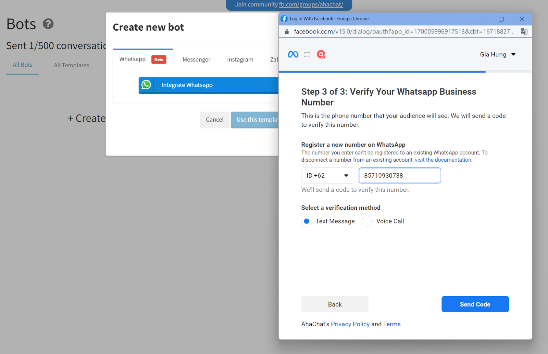Click the lock icon in address bar

click(287, 31)
